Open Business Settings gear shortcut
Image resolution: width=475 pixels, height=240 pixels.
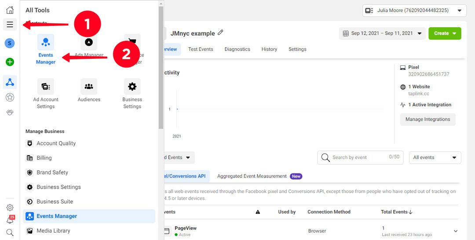[132, 86]
